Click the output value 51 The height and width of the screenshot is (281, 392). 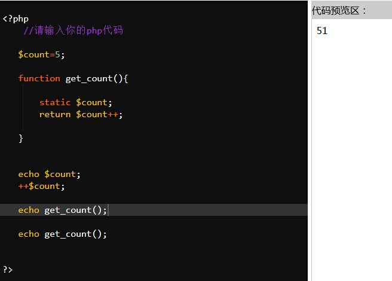pos(322,30)
